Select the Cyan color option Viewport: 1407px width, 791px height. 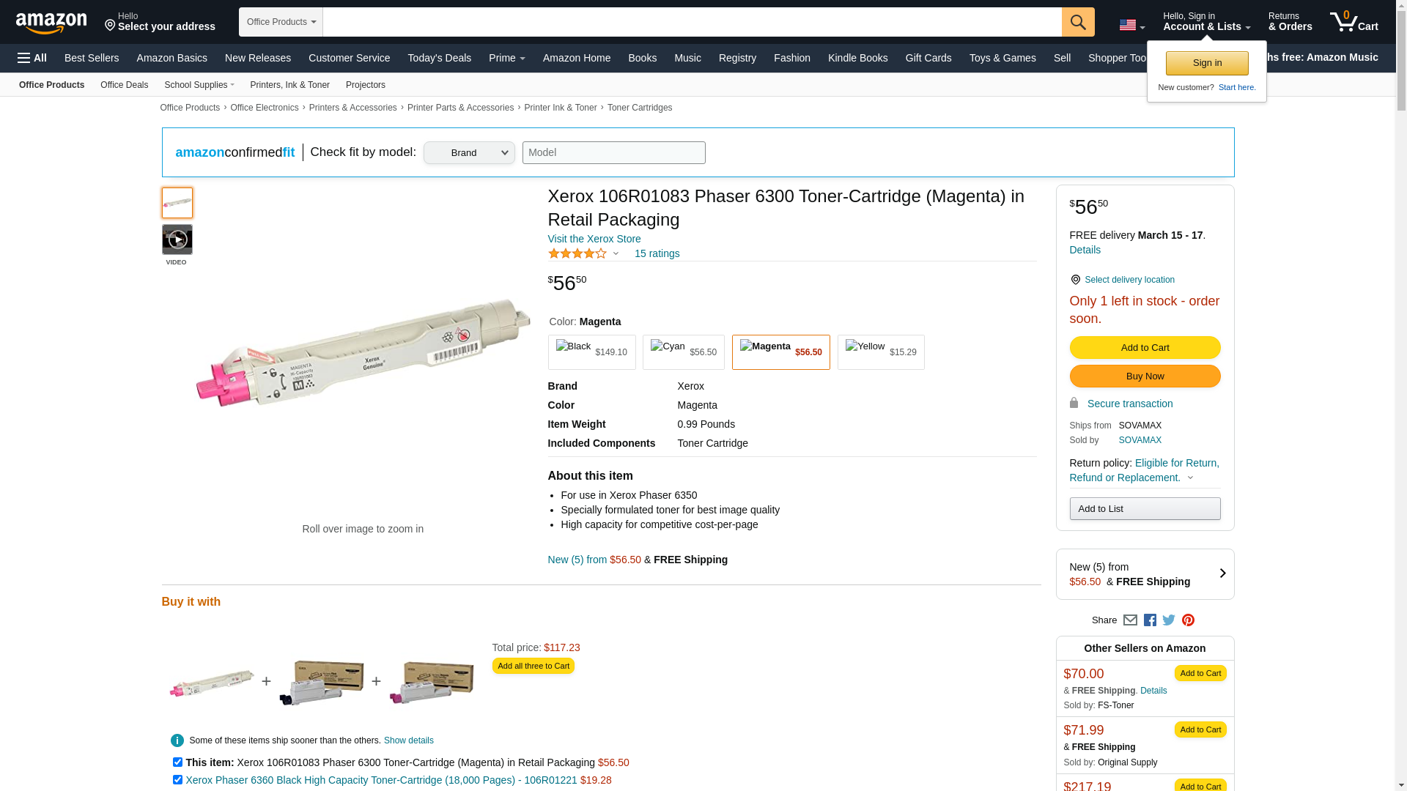[x=683, y=352]
